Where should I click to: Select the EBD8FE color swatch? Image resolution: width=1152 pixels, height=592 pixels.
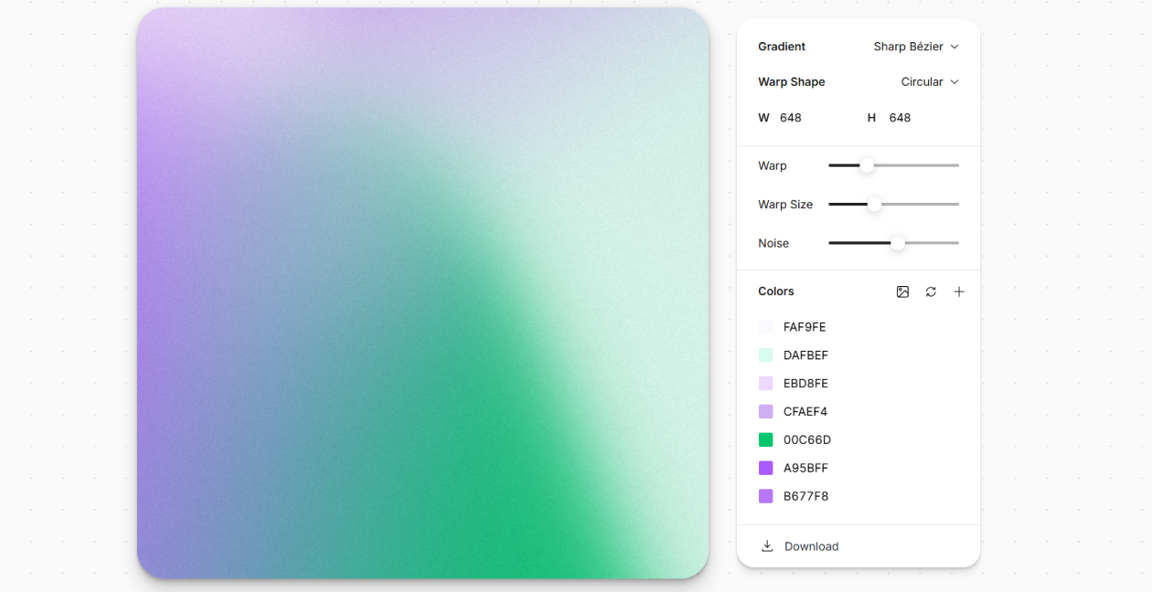765,384
